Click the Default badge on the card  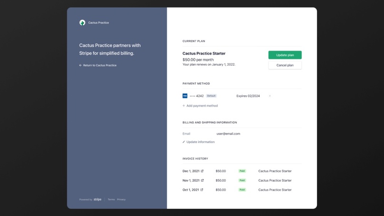211,96
